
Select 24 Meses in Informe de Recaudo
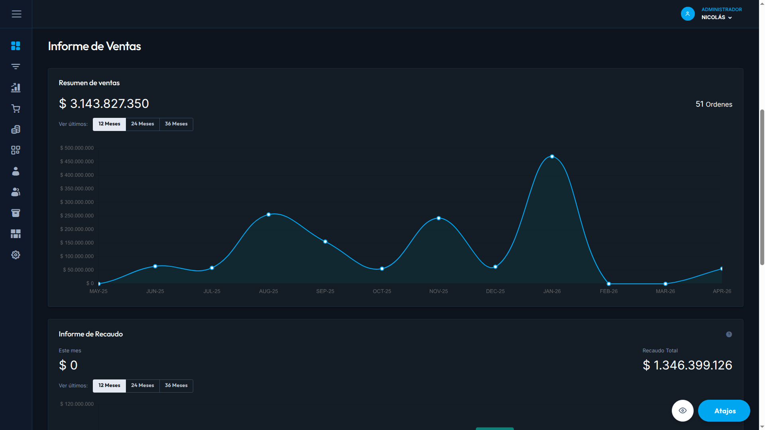[x=142, y=385]
